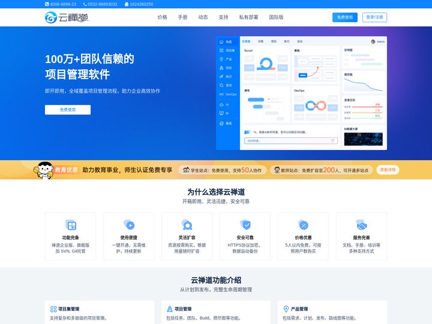Click the 产品管理 card title
Screen dimensions: 432x324
tap(299, 309)
